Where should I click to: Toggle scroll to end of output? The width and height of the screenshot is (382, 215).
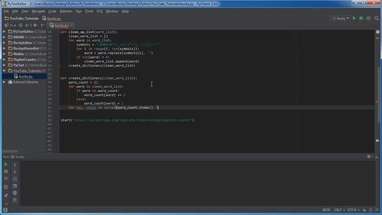[x=15, y=186]
